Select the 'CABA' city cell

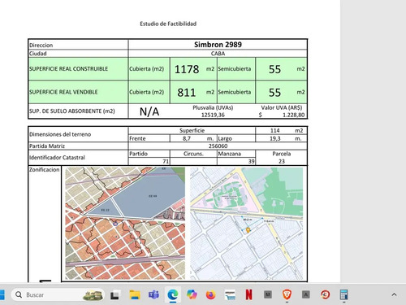click(x=218, y=54)
